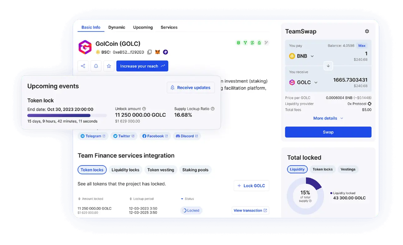Copy the BSC contract address
Screen dimensions: 403x245
(149, 52)
